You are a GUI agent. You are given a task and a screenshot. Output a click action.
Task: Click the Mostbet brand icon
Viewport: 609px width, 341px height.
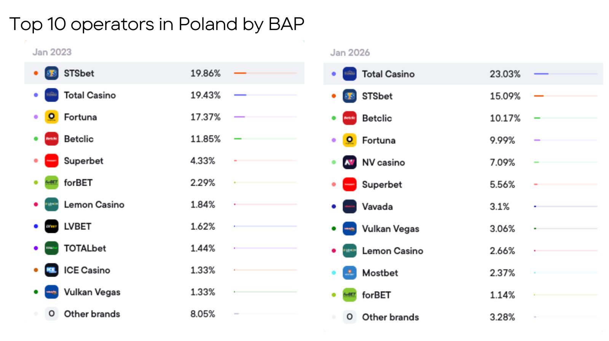[x=349, y=273]
